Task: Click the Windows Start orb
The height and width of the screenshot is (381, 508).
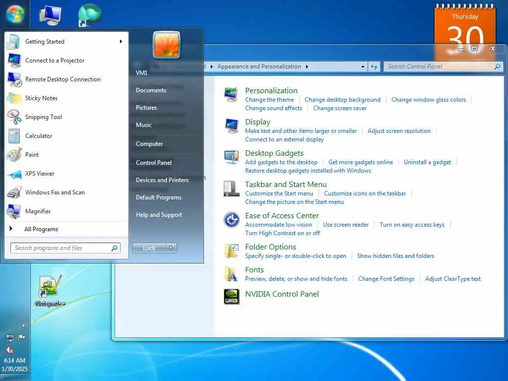Action: pos(15,14)
